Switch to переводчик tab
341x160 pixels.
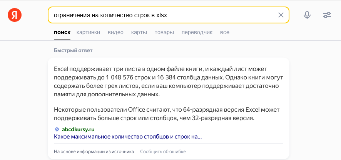197,32
